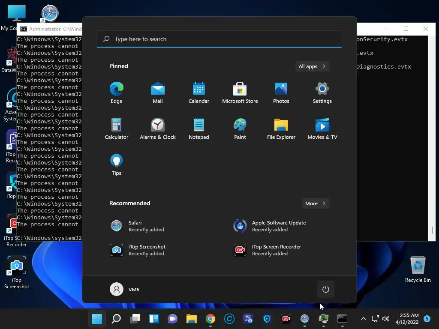Click the Windows Start button on taskbar

pos(97,319)
